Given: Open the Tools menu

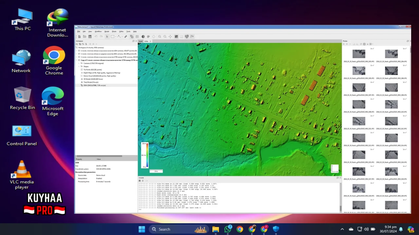Looking at the screenshot, I should coord(128,31).
